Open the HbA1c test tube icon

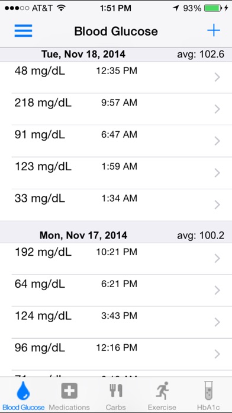click(208, 390)
